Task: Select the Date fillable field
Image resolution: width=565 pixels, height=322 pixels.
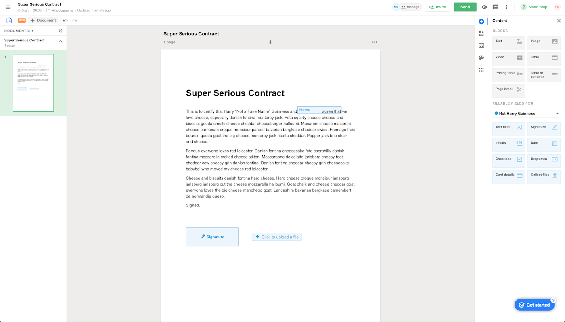Action: [x=544, y=145]
